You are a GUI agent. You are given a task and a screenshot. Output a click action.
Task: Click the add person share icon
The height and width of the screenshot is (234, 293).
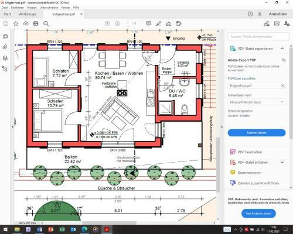coord(287,23)
